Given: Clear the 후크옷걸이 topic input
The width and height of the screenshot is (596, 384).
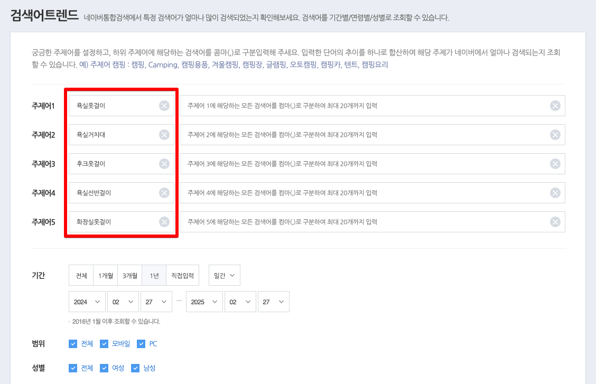Looking at the screenshot, I should (165, 163).
